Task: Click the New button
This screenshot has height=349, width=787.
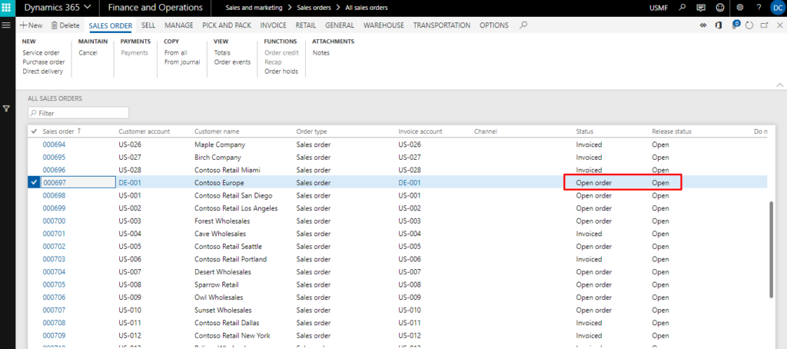Action: (31, 25)
